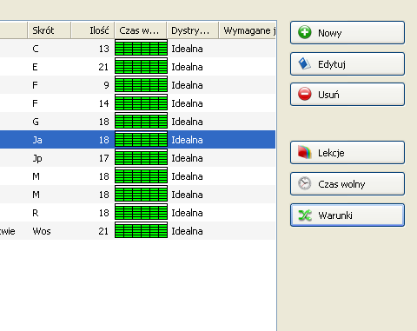Viewport: 417px width, 331px height.
Task: Sort by the Ilość column header
Action: click(93, 30)
